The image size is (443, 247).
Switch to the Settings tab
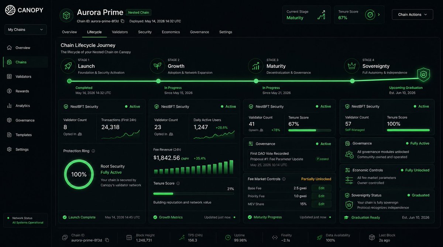pos(226,32)
